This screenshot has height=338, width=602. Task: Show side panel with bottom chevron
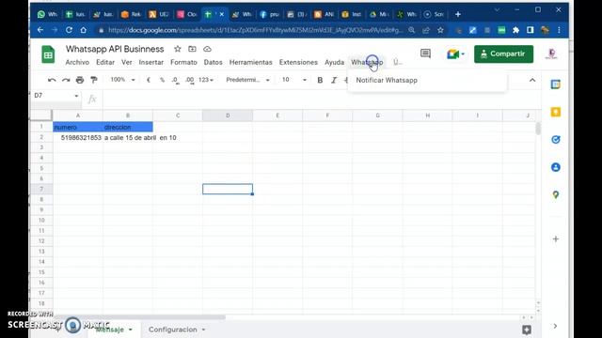[x=555, y=326]
